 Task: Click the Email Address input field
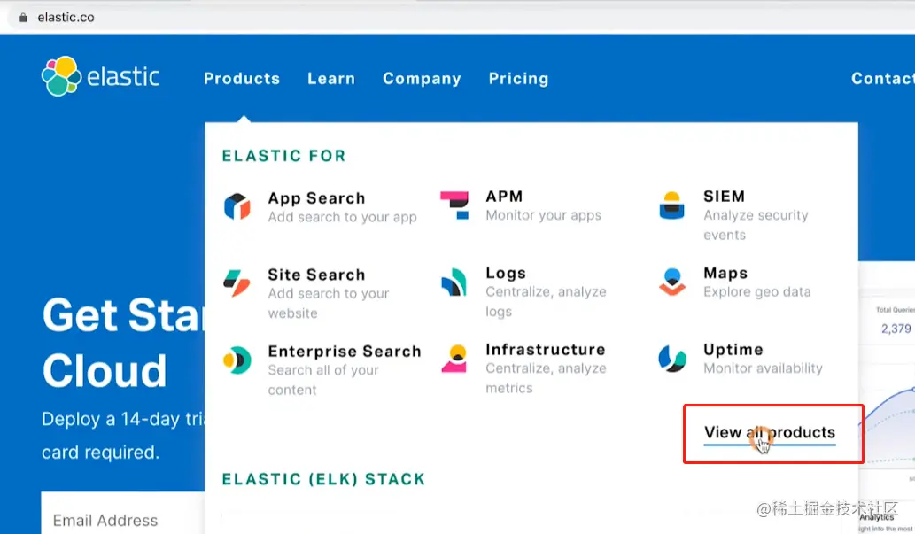tap(123, 514)
